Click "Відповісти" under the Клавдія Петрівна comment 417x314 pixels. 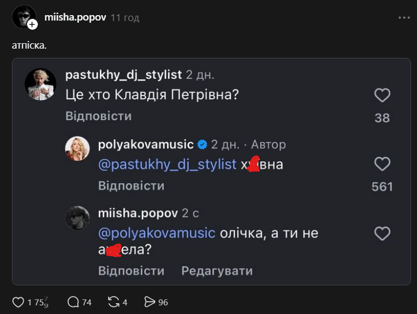click(98, 116)
